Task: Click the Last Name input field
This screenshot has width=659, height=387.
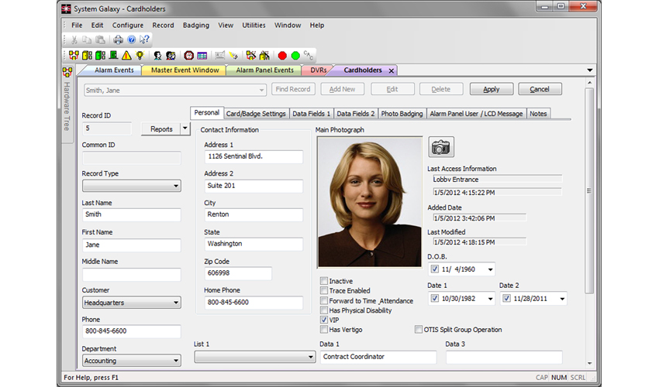Action: coord(131,214)
